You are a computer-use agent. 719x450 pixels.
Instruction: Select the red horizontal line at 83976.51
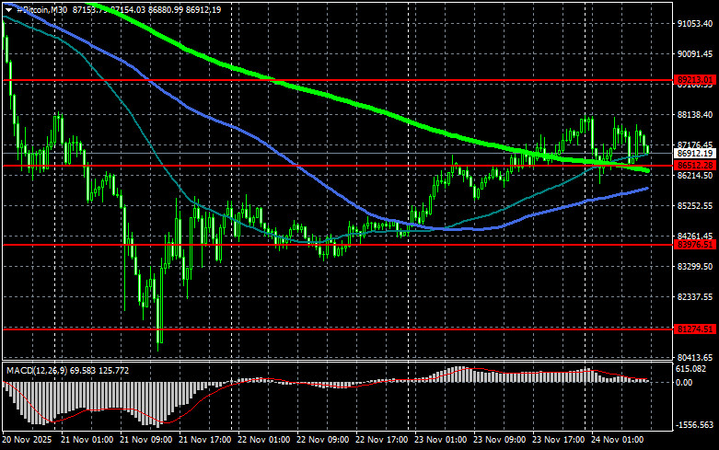[338, 245]
